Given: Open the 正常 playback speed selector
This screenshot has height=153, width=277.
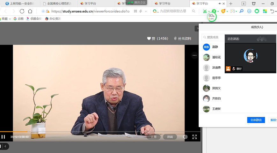Looking at the screenshot, I should [154, 137].
